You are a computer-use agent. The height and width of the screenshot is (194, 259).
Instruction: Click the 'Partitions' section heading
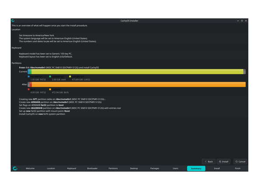point(17,63)
